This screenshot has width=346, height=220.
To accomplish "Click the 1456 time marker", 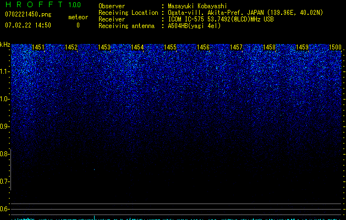I will [x=203, y=47].
